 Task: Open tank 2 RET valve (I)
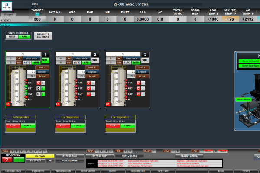tap(93, 89)
